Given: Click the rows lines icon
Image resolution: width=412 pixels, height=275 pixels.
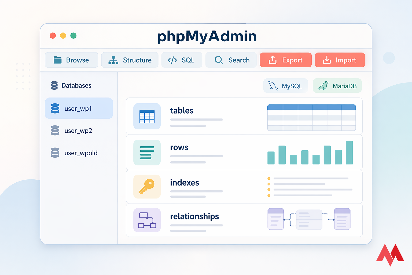Looking at the screenshot, I should click(147, 153).
